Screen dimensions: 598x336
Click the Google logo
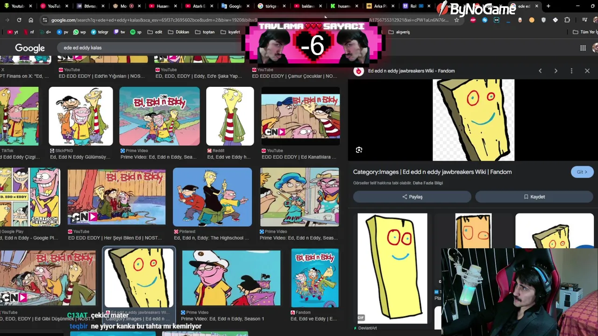[30, 48]
